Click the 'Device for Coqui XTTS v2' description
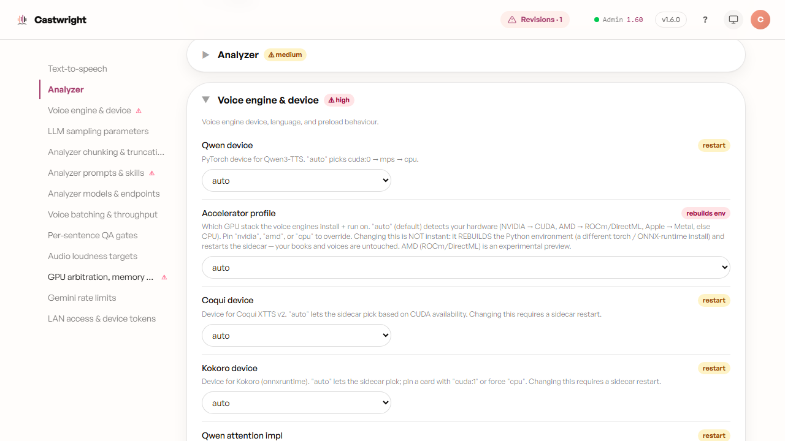Image resolution: width=785 pixels, height=441 pixels. tap(402, 314)
